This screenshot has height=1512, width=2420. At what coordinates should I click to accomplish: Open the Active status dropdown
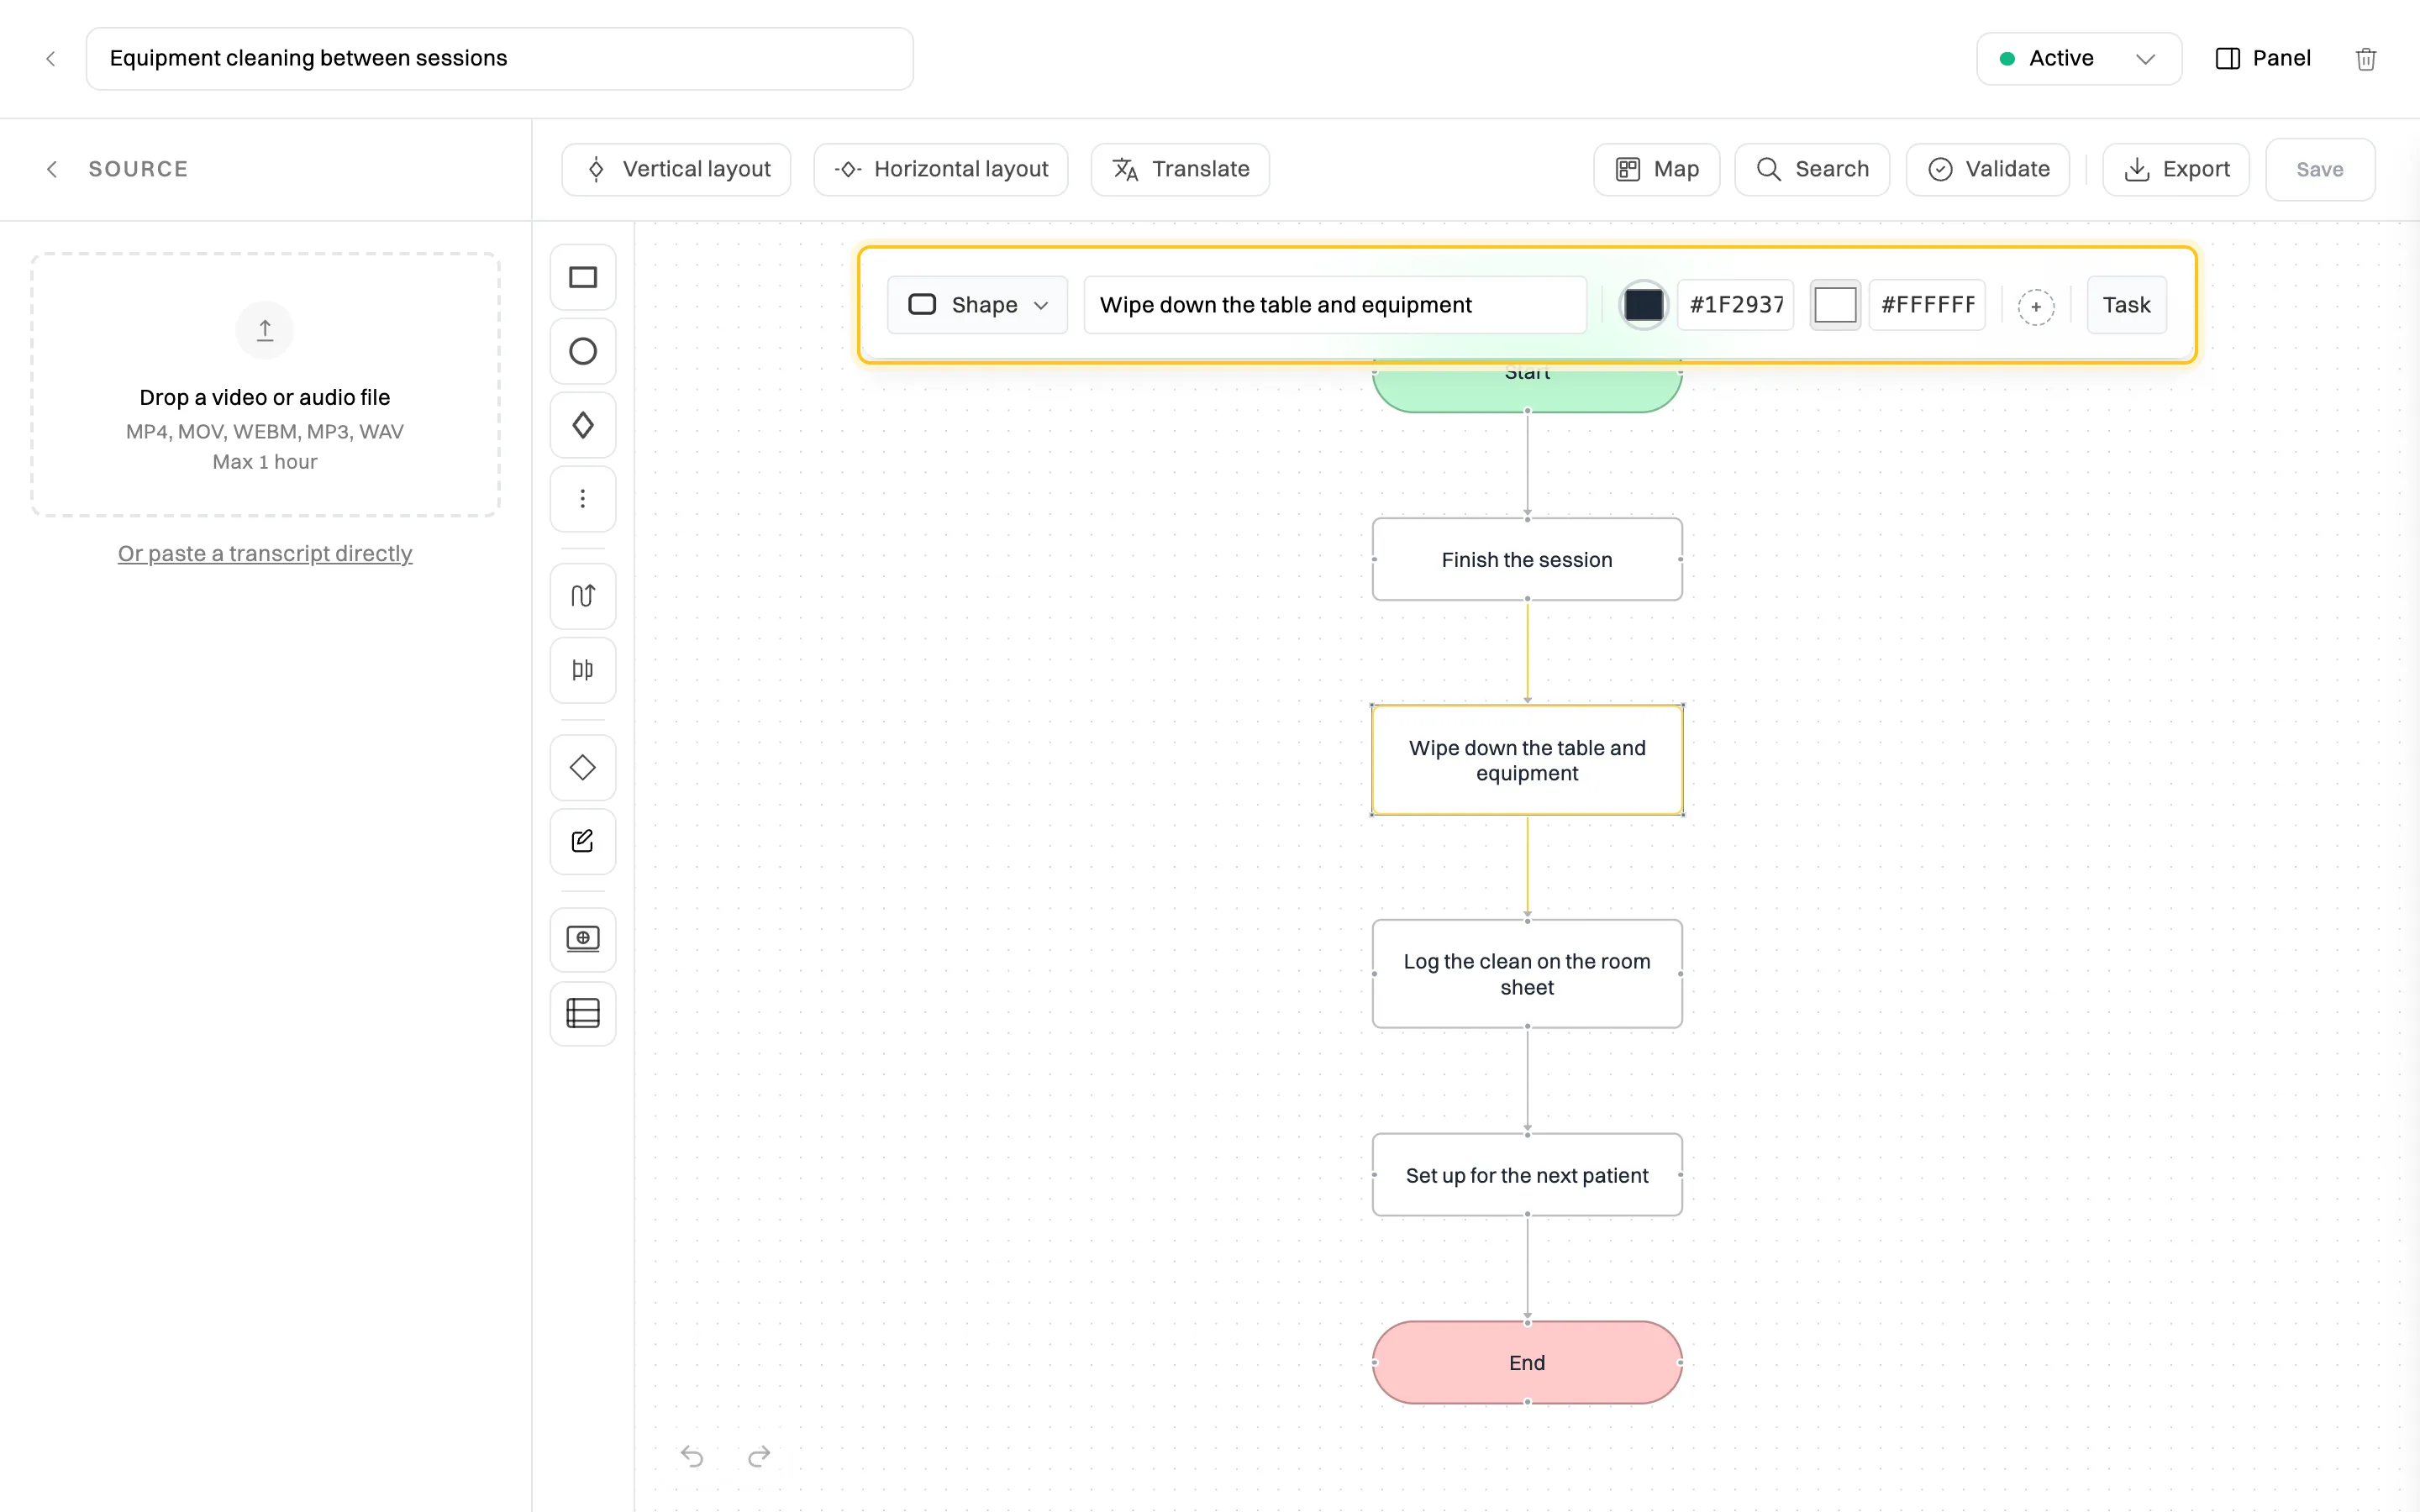click(2079, 58)
